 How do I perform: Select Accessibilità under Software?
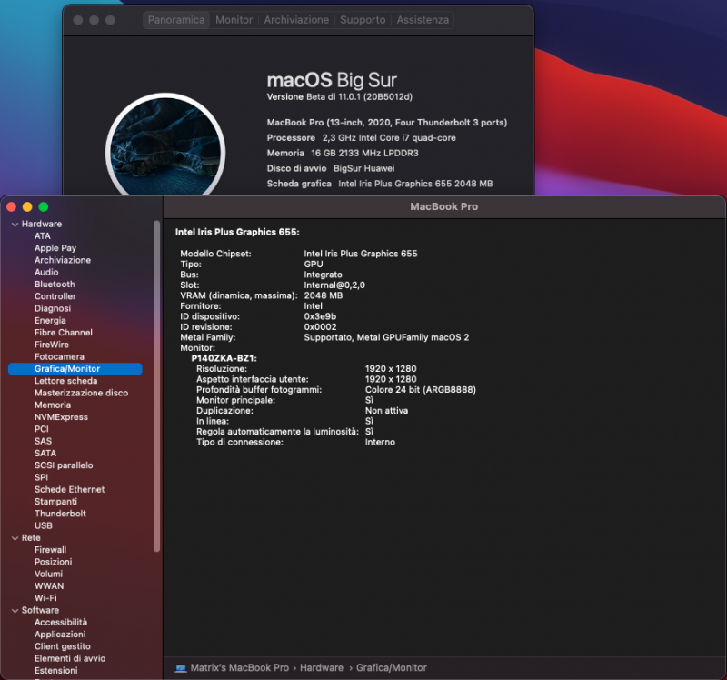[61, 622]
